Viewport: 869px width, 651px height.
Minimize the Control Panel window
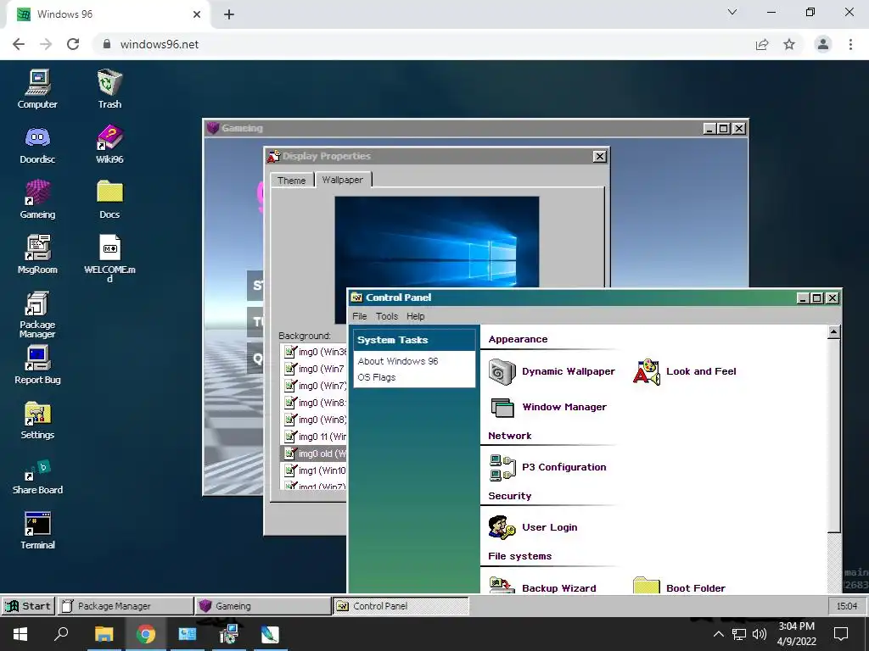click(803, 298)
